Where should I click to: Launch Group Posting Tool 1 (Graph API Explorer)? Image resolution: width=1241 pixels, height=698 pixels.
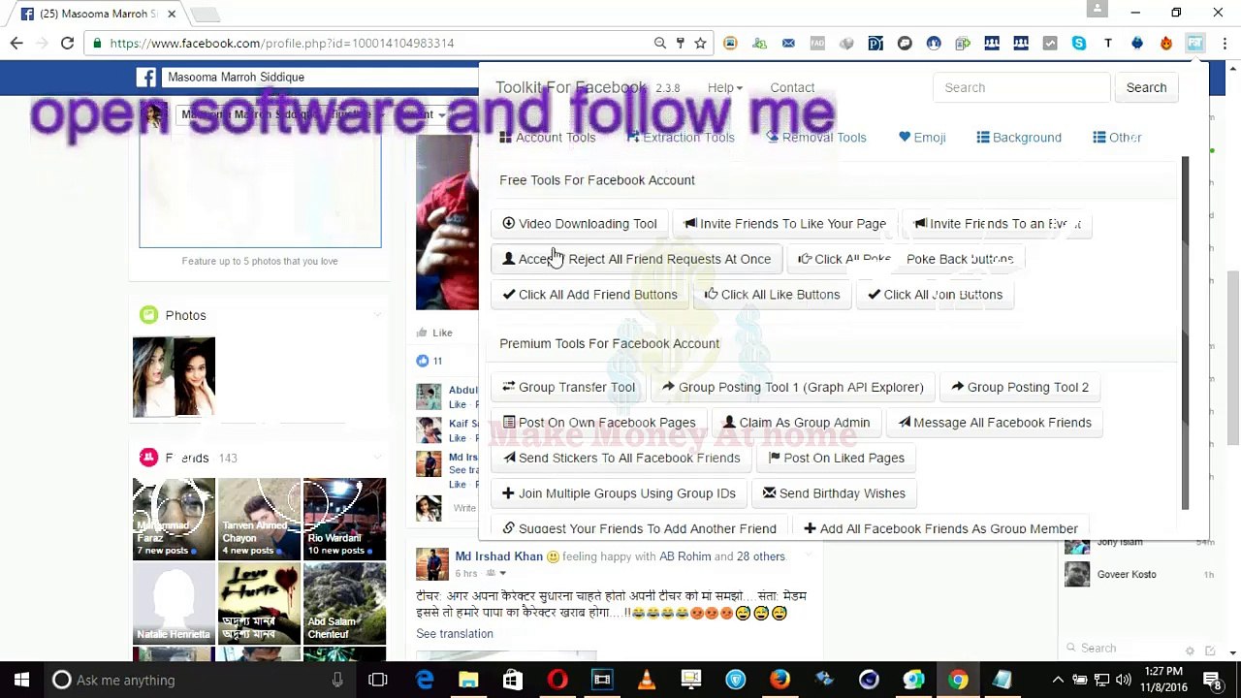click(x=793, y=387)
